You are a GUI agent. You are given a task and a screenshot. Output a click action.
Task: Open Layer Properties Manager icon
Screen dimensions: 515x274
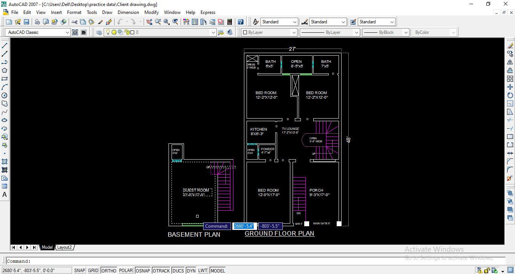pos(99,32)
